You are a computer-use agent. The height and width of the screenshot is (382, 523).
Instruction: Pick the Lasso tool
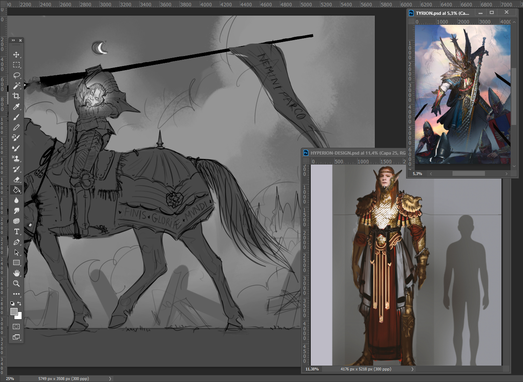[16, 75]
